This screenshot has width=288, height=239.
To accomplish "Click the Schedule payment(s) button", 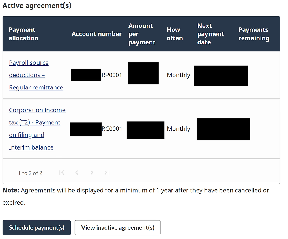I will click(37, 228).
